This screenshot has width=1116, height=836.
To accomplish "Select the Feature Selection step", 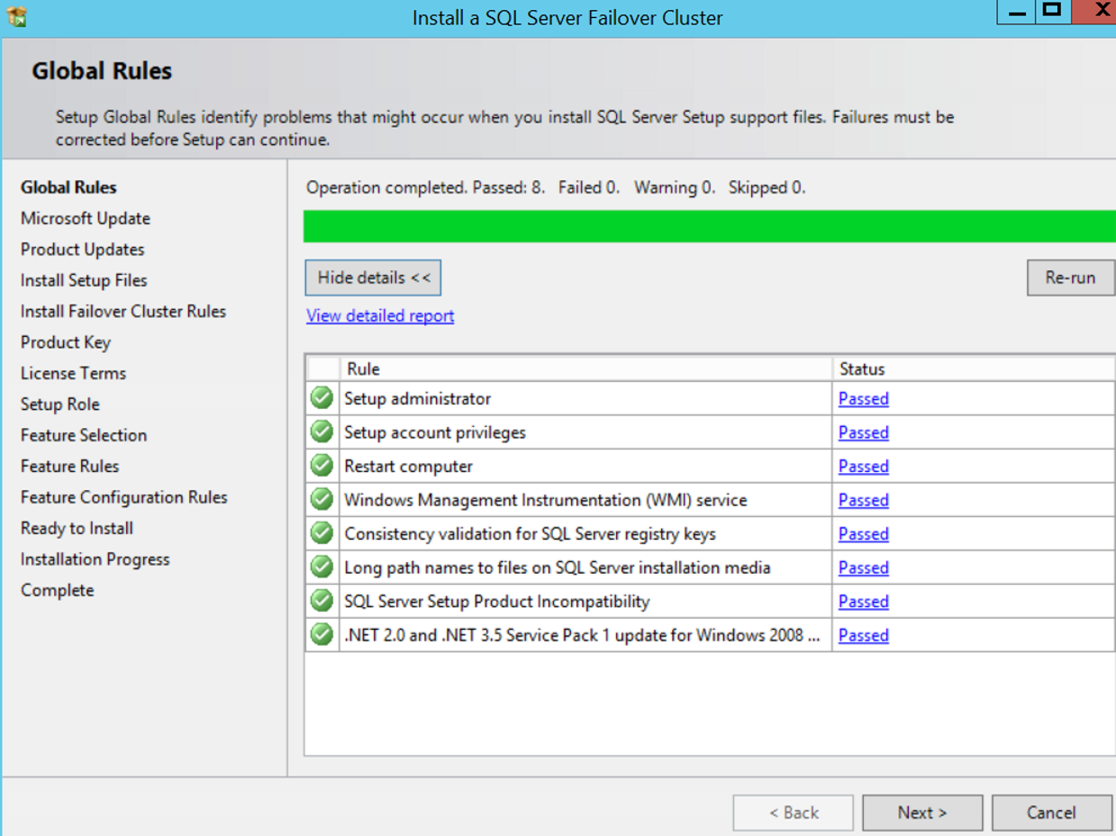I will click(x=84, y=435).
